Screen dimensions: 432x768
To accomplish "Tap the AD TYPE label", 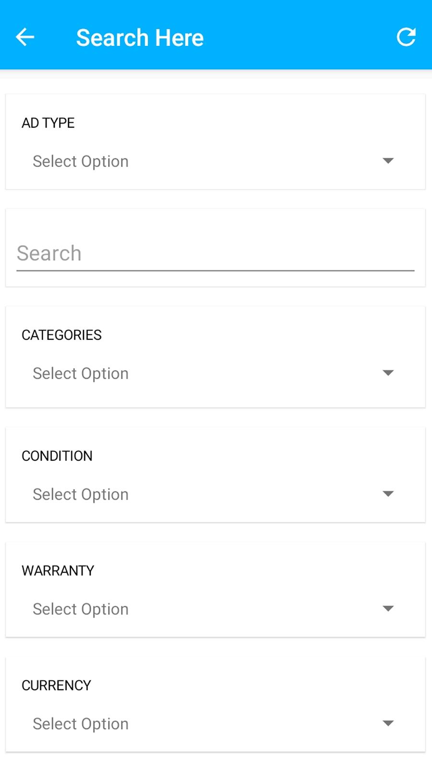I will coord(48,123).
